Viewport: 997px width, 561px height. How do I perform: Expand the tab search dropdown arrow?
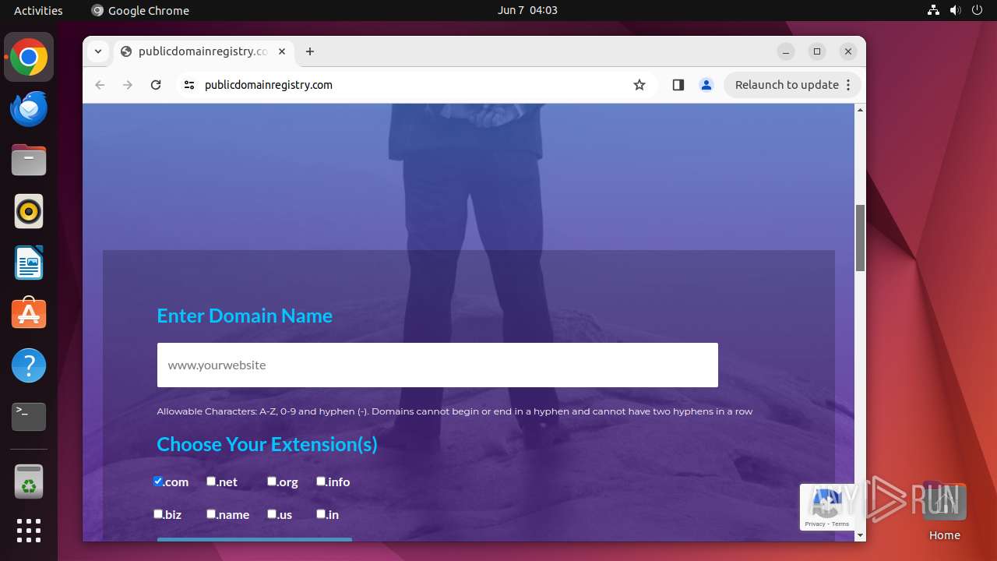point(97,51)
